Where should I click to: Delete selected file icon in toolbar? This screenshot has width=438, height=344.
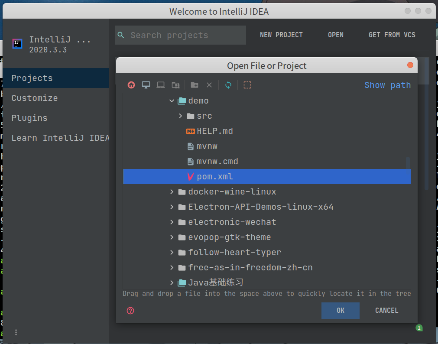click(x=209, y=85)
